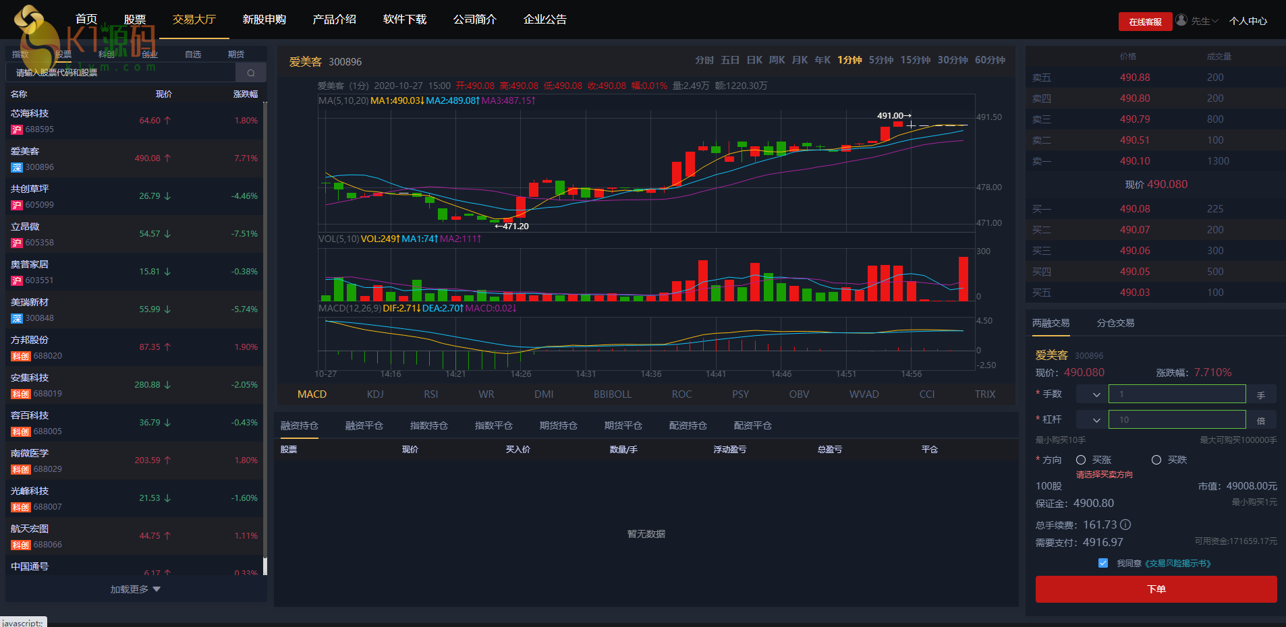Click the info icon beside 总手续费
Image resolution: width=1286 pixels, height=627 pixels.
click(1125, 525)
